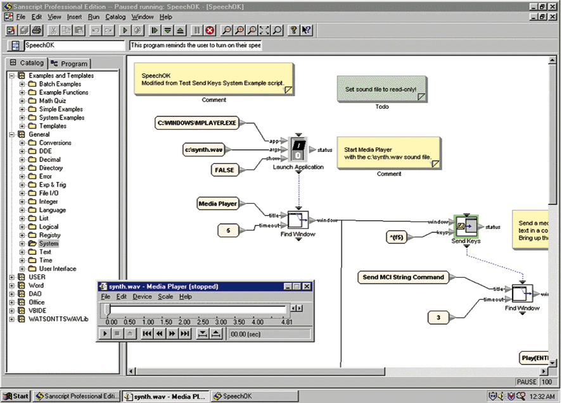
Task: Click the yellow question mark help icon
Action: [x=293, y=30]
